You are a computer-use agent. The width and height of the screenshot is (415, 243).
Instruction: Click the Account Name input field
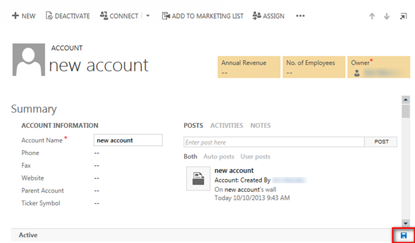(x=128, y=140)
